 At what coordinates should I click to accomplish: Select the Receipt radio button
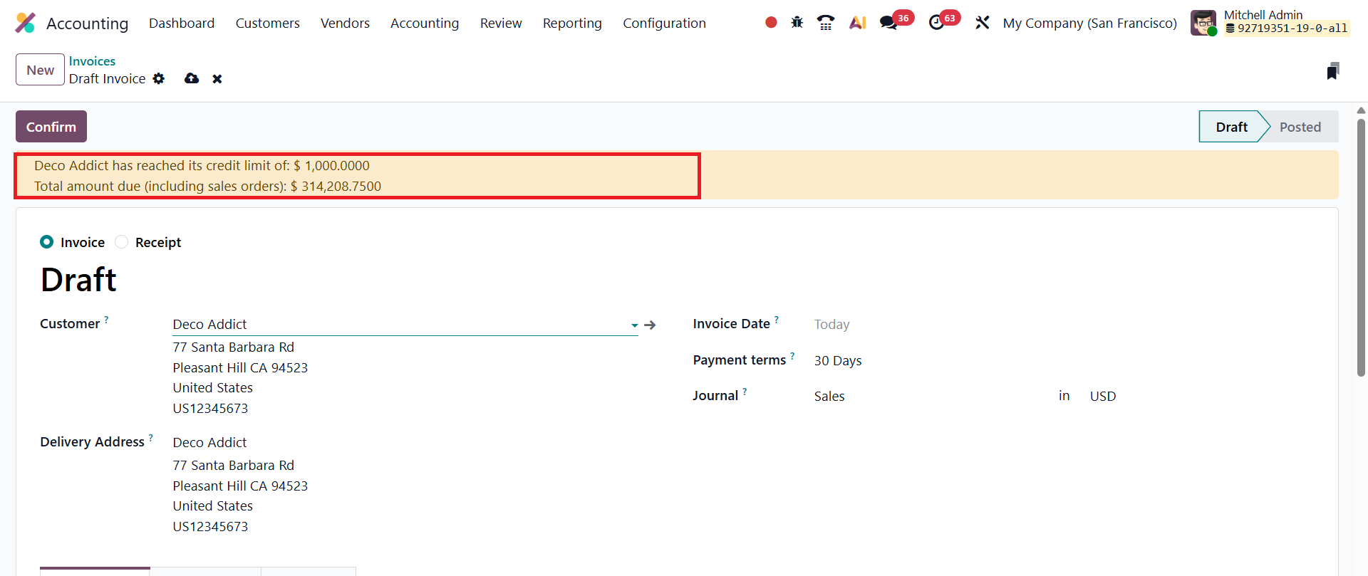click(122, 242)
